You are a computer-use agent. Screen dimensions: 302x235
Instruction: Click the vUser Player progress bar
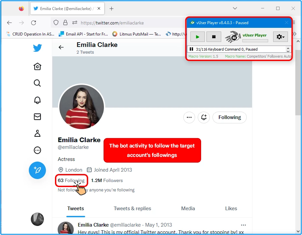click(255, 41)
